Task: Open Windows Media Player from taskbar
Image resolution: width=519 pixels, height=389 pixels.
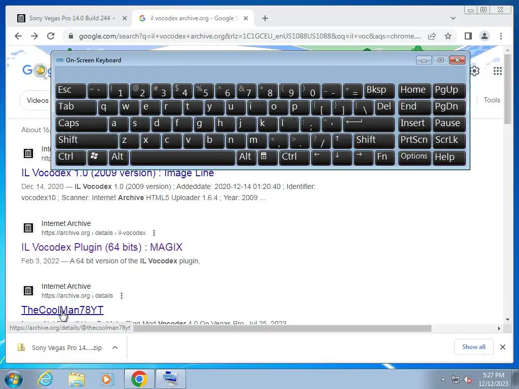Action: (107, 379)
